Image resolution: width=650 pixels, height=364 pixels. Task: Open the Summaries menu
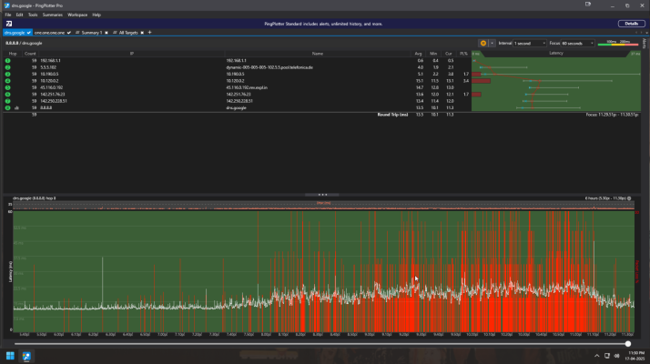click(x=52, y=15)
